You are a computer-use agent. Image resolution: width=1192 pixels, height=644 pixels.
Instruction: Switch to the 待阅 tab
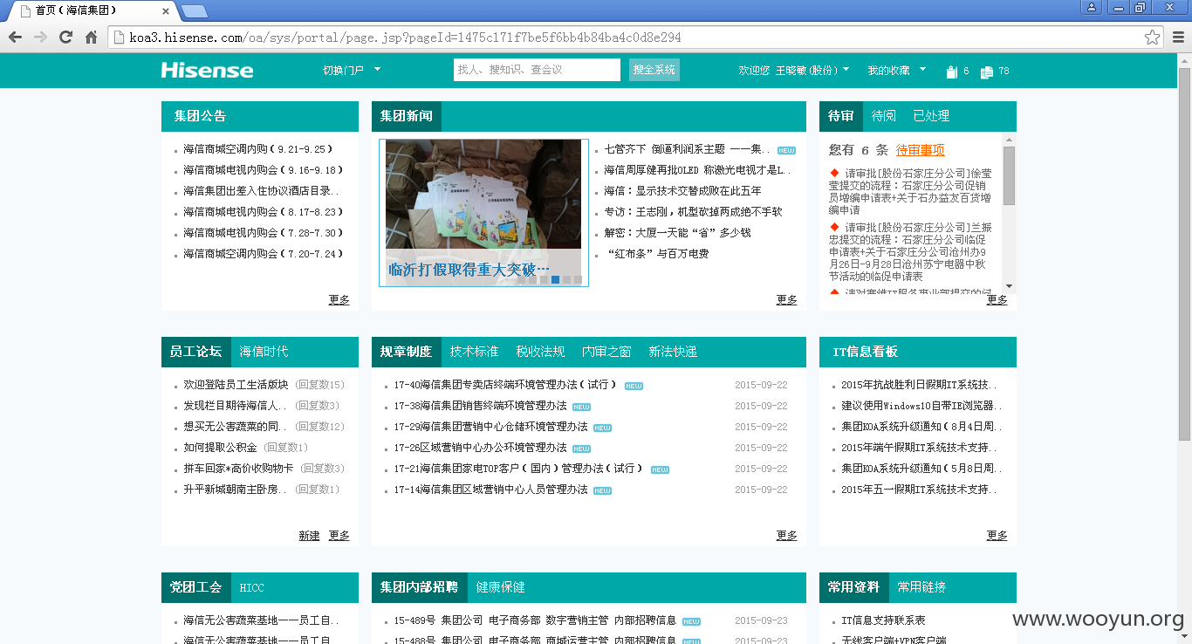click(884, 116)
